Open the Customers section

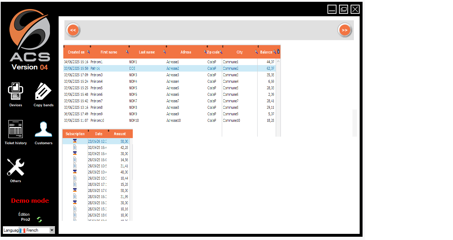coord(43,132)
